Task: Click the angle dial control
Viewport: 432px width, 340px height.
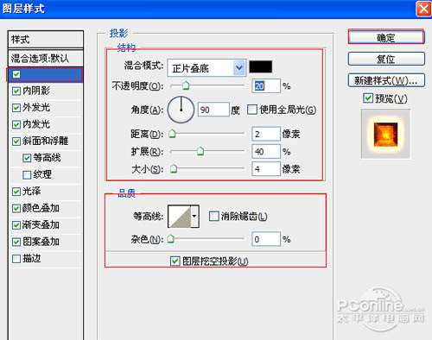Action: (x=181, y=110)
